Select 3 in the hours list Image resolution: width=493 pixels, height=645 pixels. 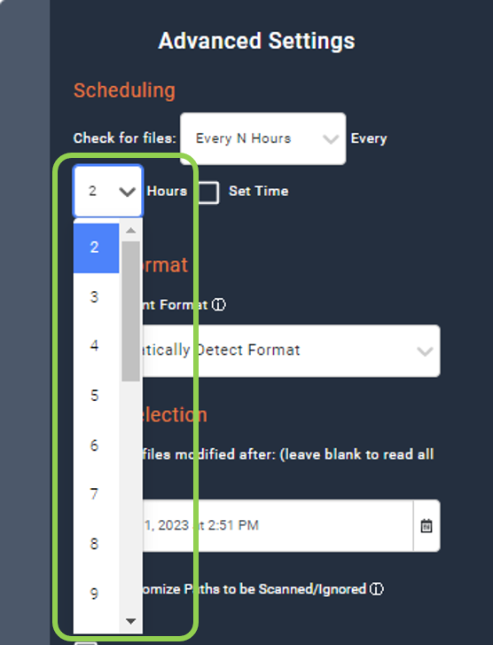point(97,297)
